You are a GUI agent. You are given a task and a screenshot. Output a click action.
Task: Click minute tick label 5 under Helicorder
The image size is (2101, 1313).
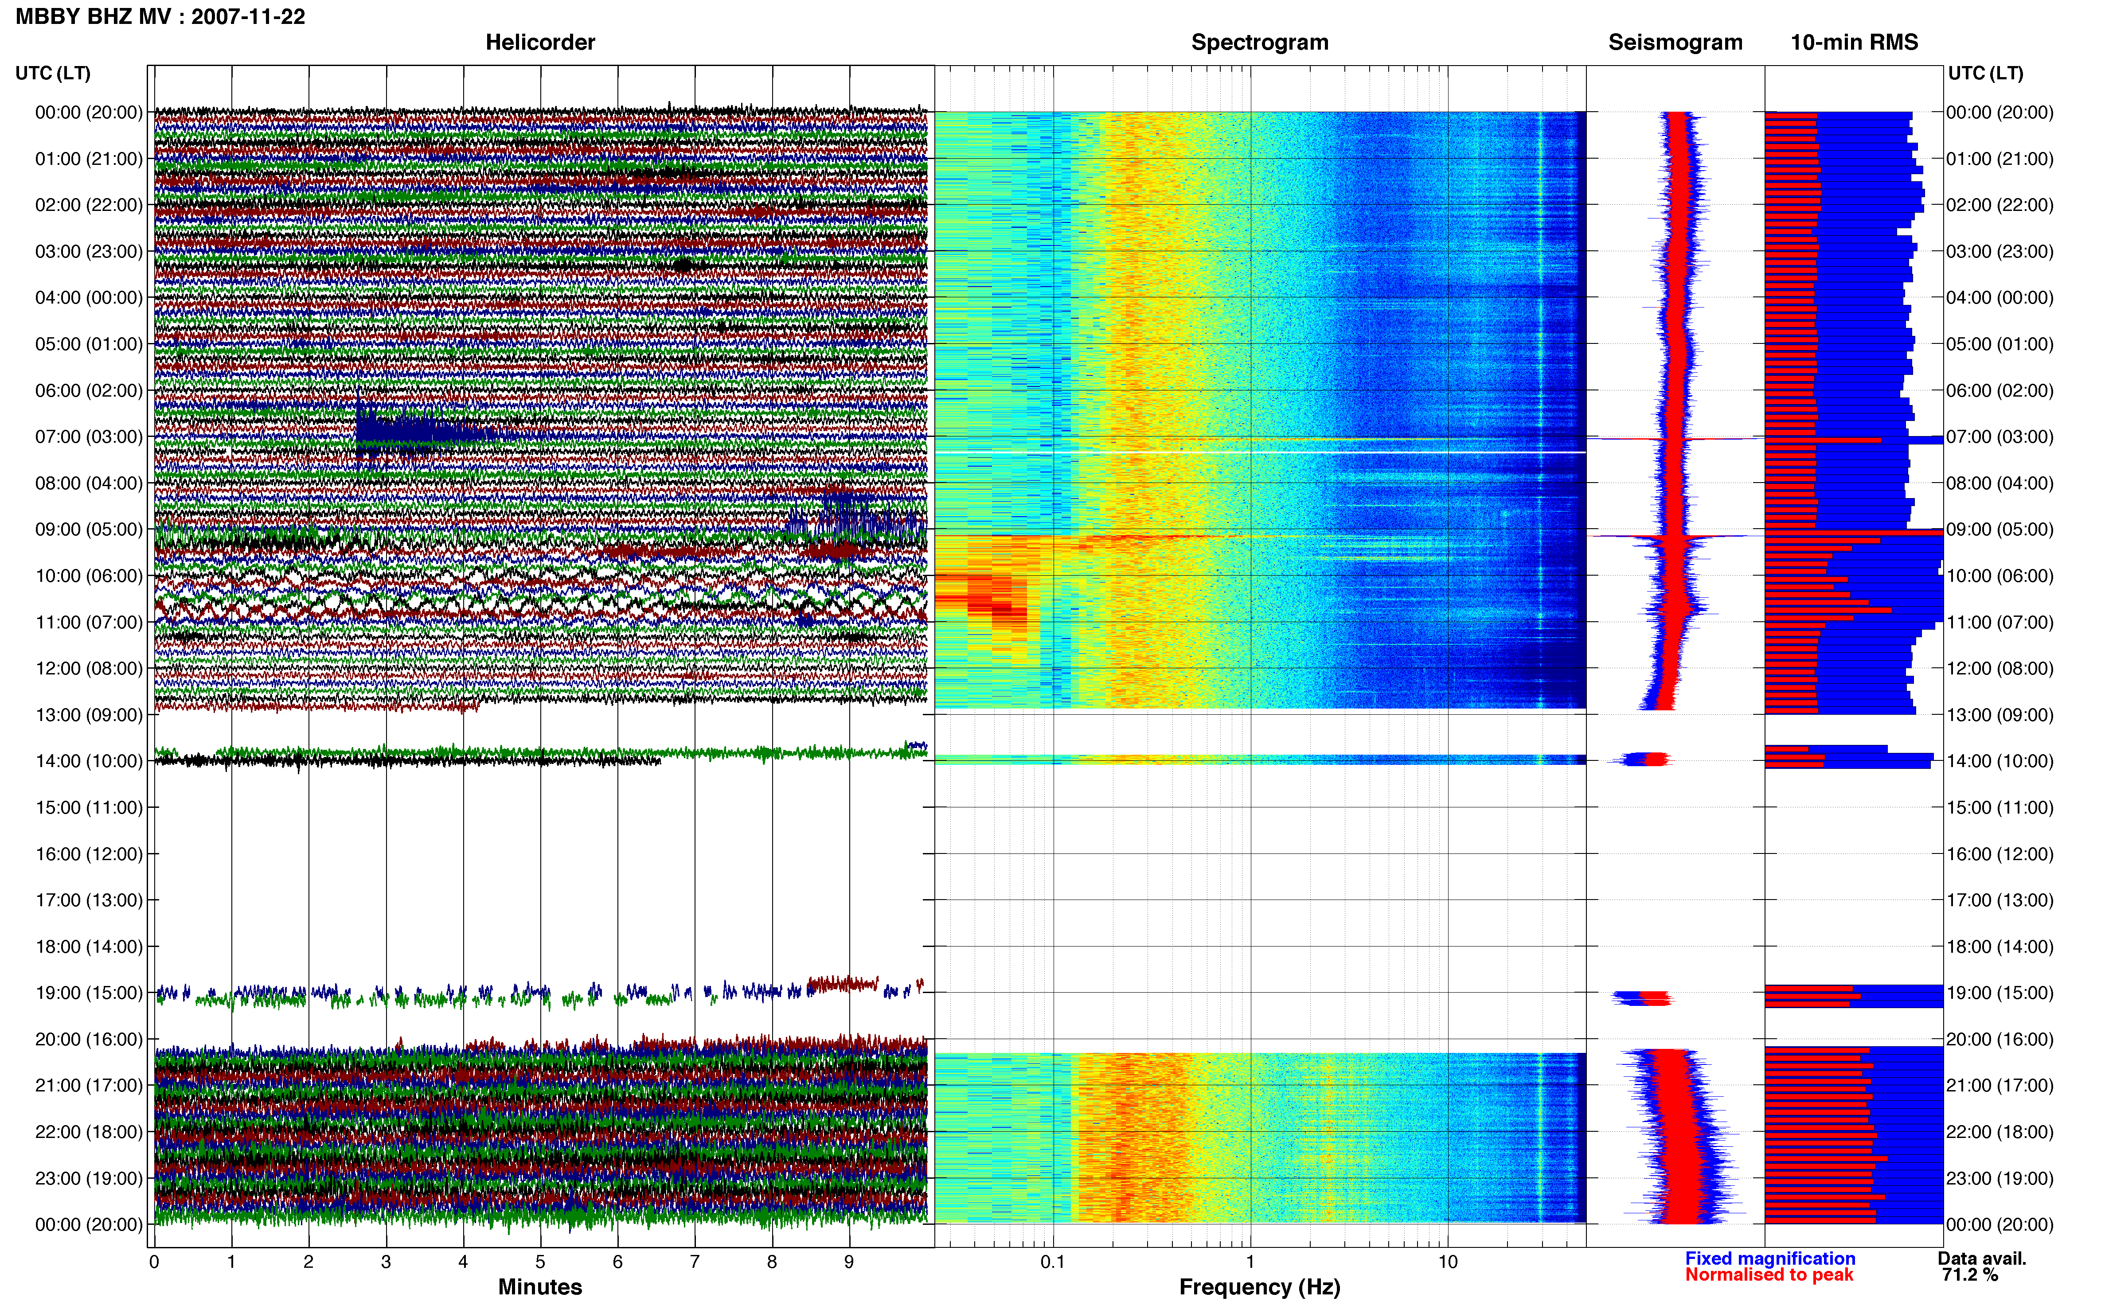[540, 1262]
